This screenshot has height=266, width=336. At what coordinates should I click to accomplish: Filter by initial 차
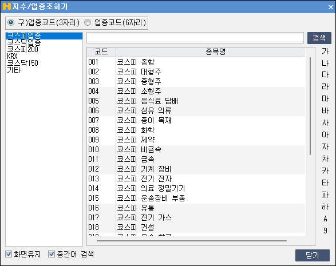point(325,158)
